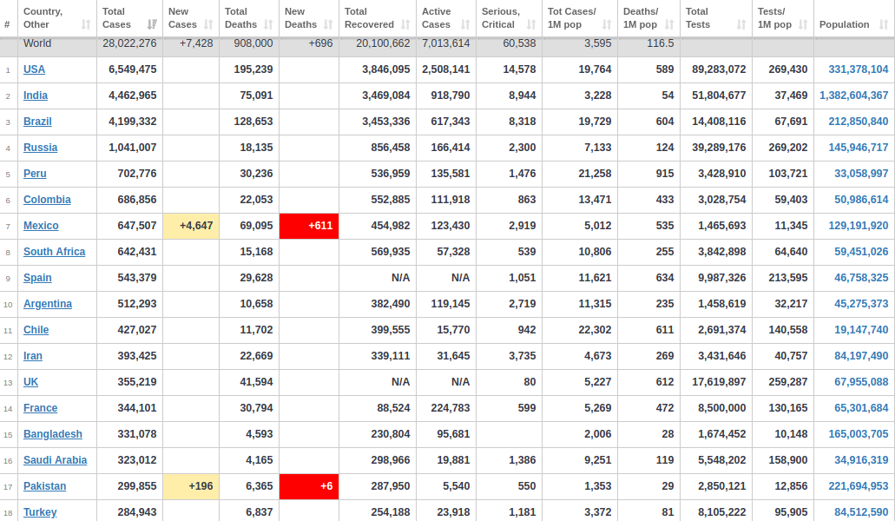This screenshot has width=895, height=521.
Task: Click the Chile country link
Action: 36,331
